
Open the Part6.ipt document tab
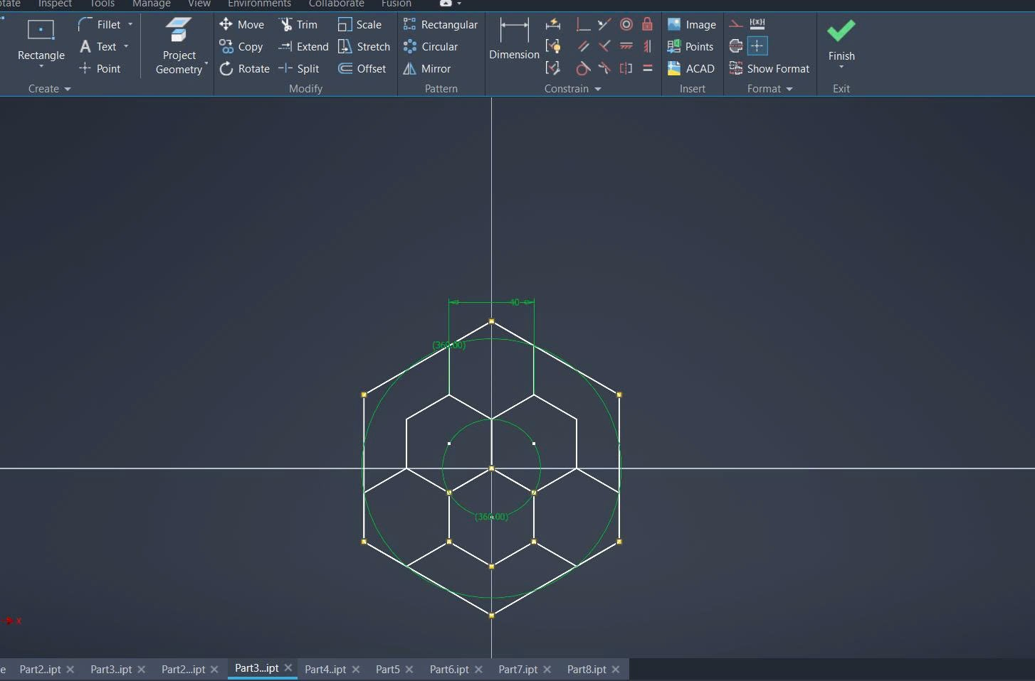click(449, 670)
